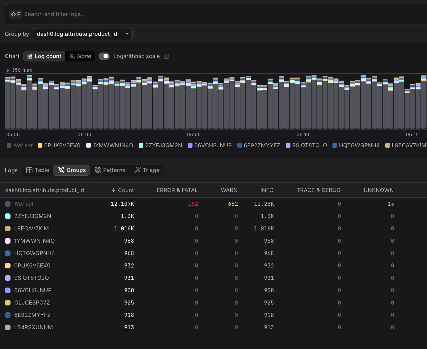Click the 350 max down-arrow icon
Image resolution: width=427 pixels, height=349 pixels.
click(7, 70)
